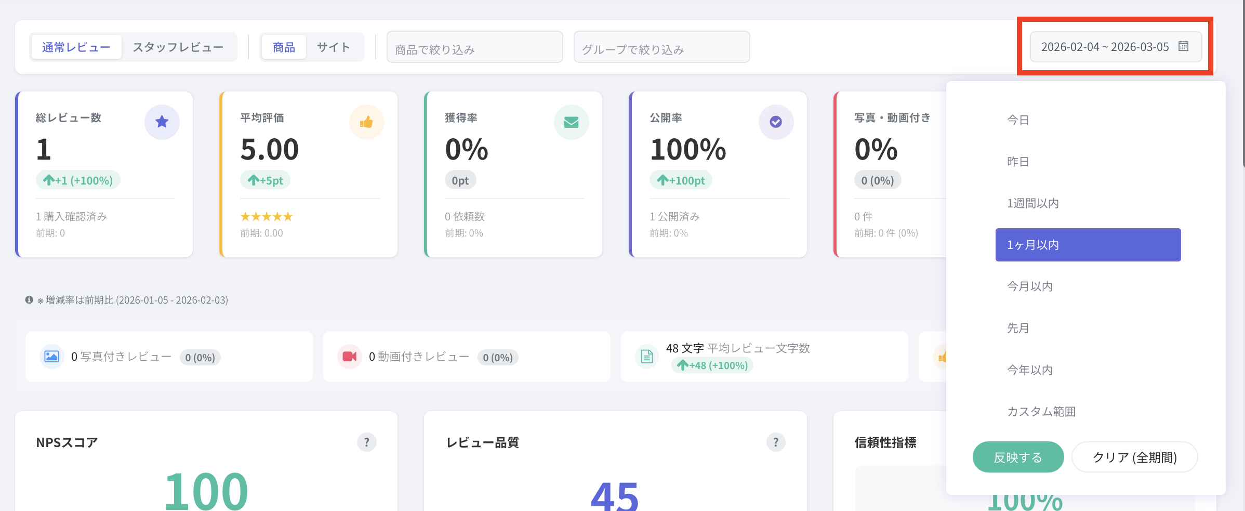Switch to スタッフレビュー toggle option
The width and height of the screenshot is (1245, 511).
(178, 47)
